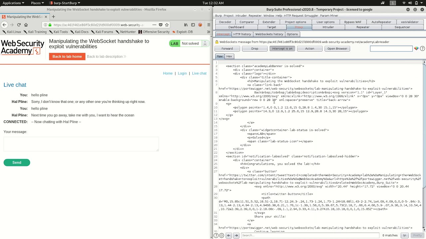Image resolution: width=426 pixels, height=239 pixels.
Task: Forward the intercepted WebSocket message
Action: pos(227,48)
